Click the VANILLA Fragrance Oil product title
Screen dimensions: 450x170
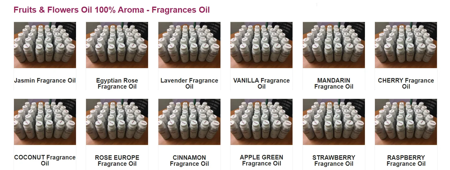tap(261, 83)
